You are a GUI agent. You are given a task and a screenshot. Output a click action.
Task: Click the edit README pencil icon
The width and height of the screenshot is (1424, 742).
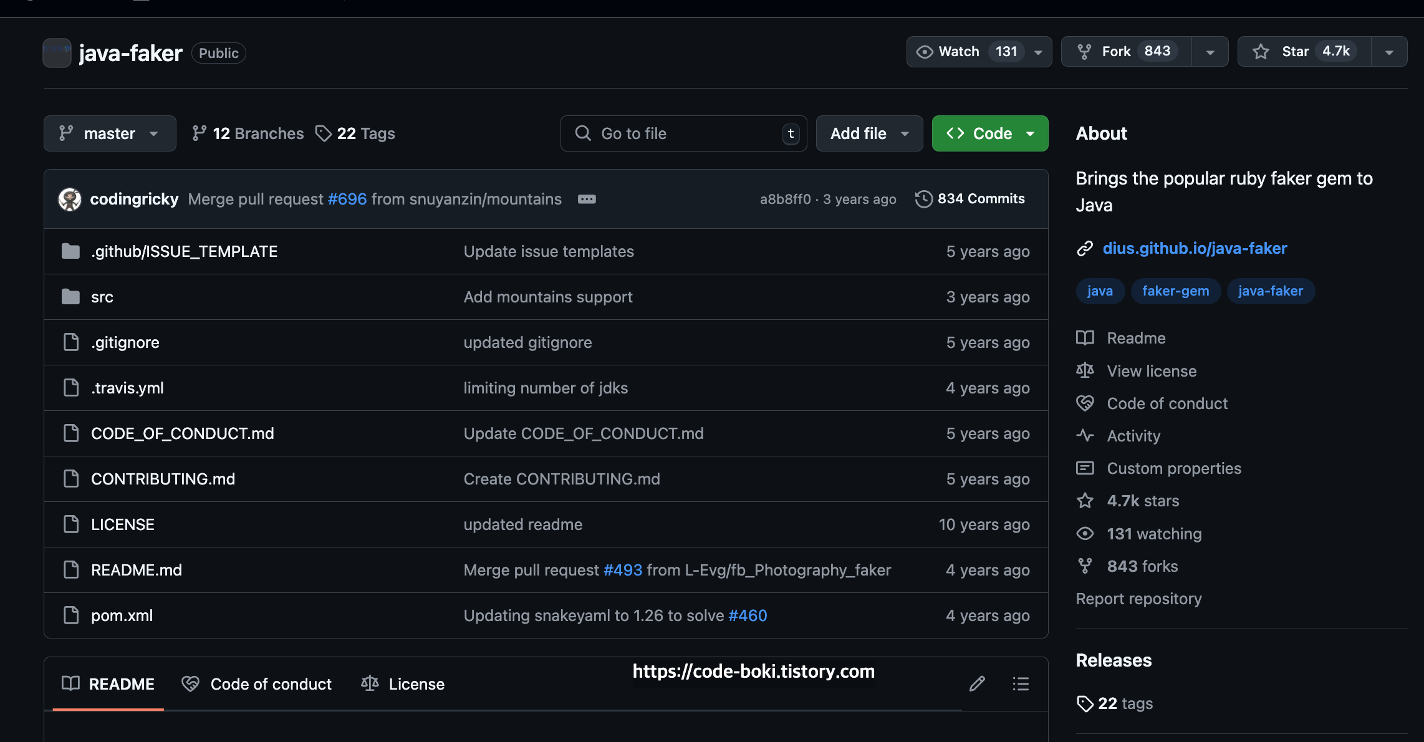point(977,684)
